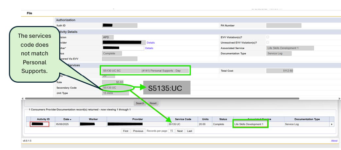Toggle the EVV Violation(s) checkbox
Viewport: 341px width, 150px height.
[268, 37]
